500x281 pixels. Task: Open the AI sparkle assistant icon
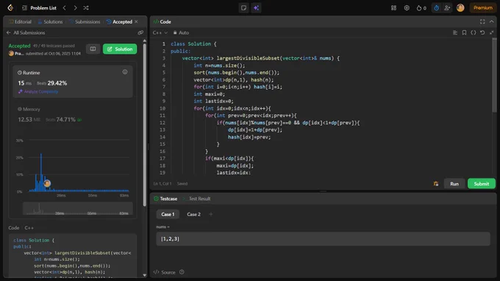point(256,7)
